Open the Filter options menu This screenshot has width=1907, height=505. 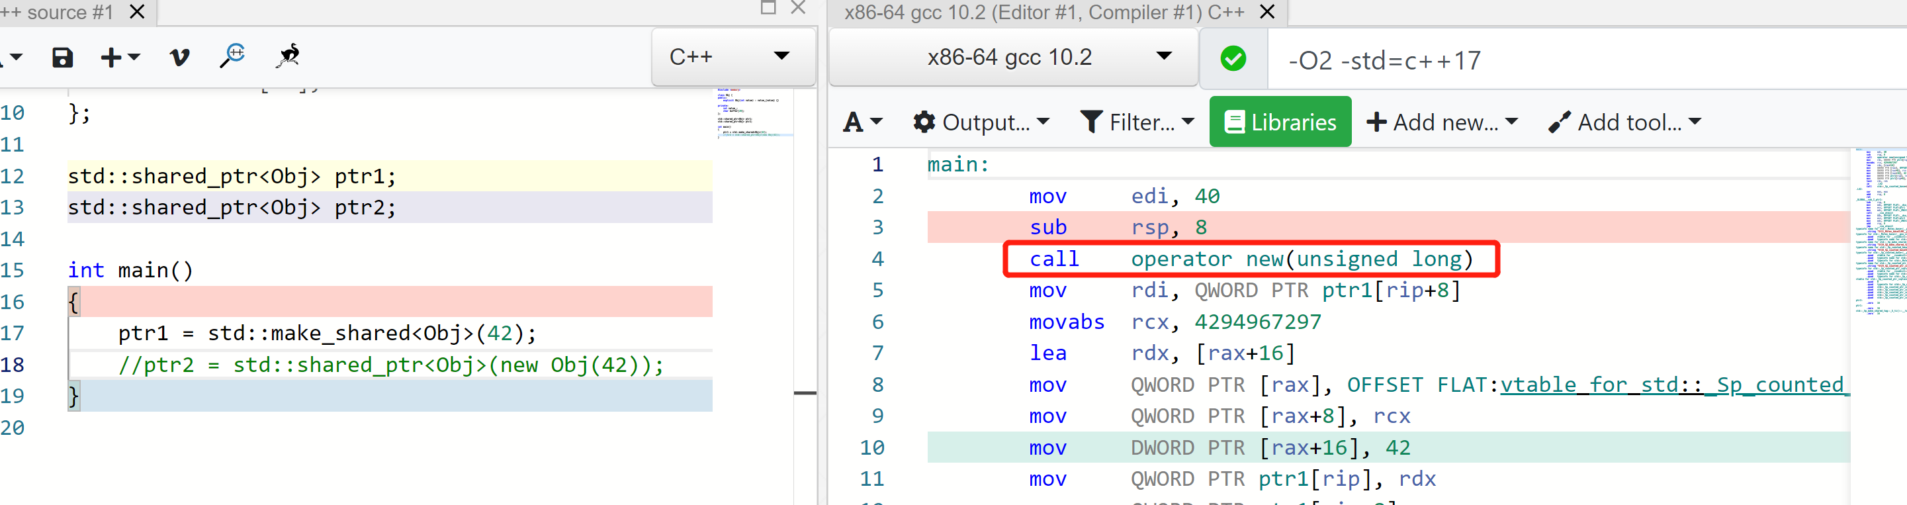[1137, 121]
